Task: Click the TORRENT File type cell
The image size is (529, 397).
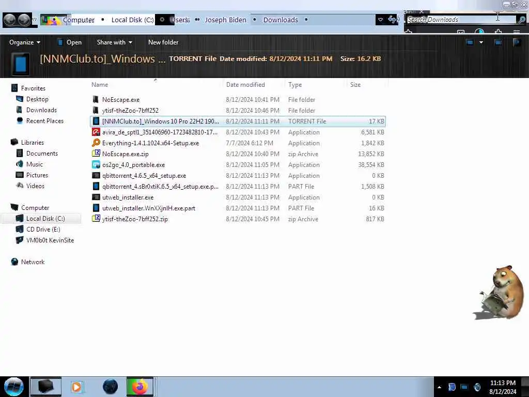Action: click(x=307, y=121)
